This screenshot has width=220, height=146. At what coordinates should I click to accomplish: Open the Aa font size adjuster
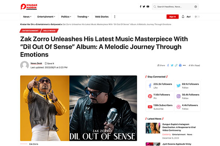point(188,17)
